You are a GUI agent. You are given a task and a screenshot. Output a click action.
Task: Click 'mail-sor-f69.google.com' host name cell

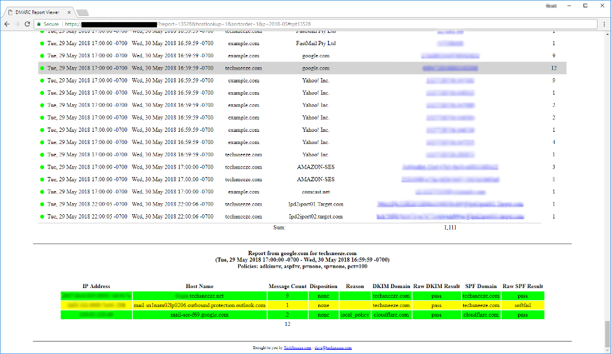pyautogui.click(x=200, y=315)
